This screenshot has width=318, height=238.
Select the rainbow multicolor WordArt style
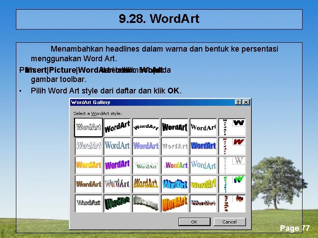pyautogui.click(x=175, y=165)
